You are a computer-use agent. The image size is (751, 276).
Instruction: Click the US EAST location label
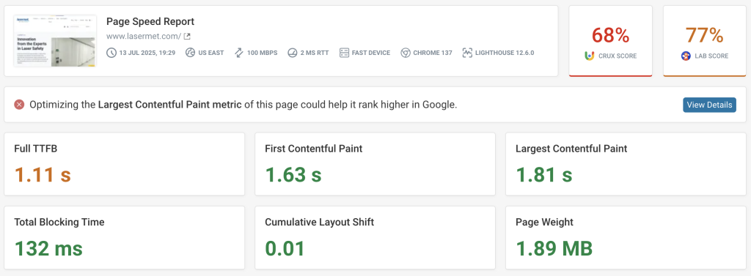(211, 53)
